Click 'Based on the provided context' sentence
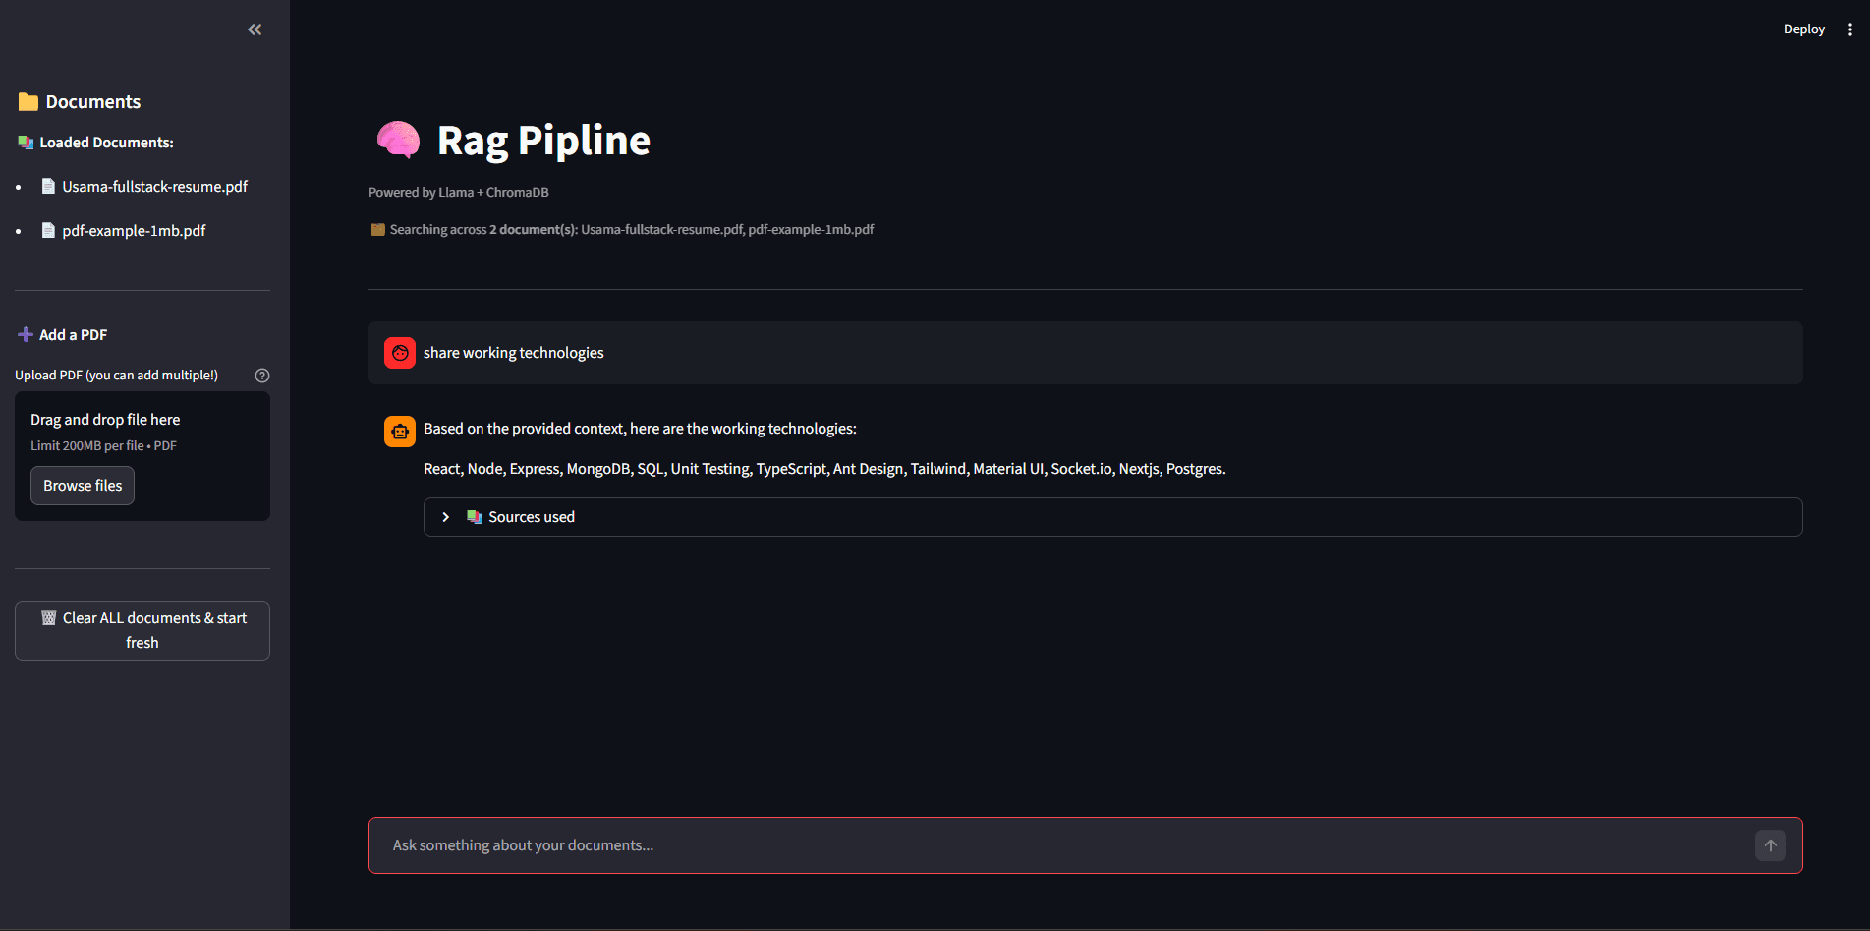This screenshot has height=931, width=1870. tap(640, 429)
